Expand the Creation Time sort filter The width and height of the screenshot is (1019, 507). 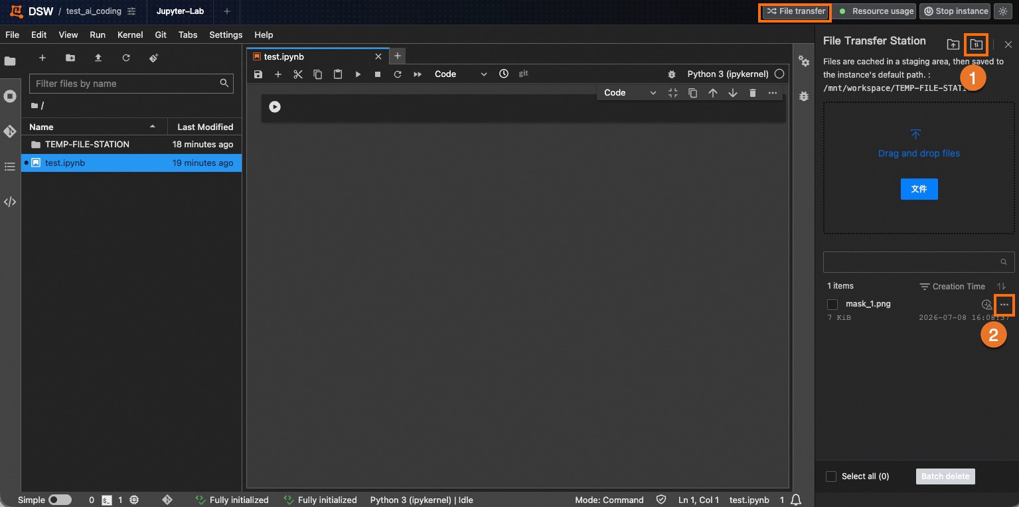coord(952,287)
